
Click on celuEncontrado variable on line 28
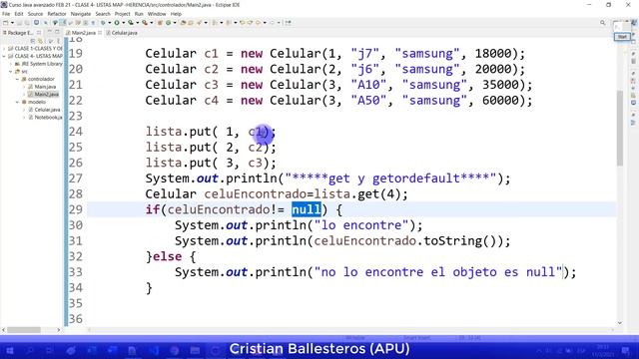point(256,194)
